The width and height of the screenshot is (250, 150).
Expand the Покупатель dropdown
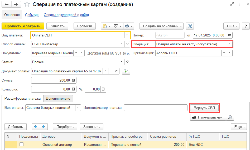coord(76,53)
